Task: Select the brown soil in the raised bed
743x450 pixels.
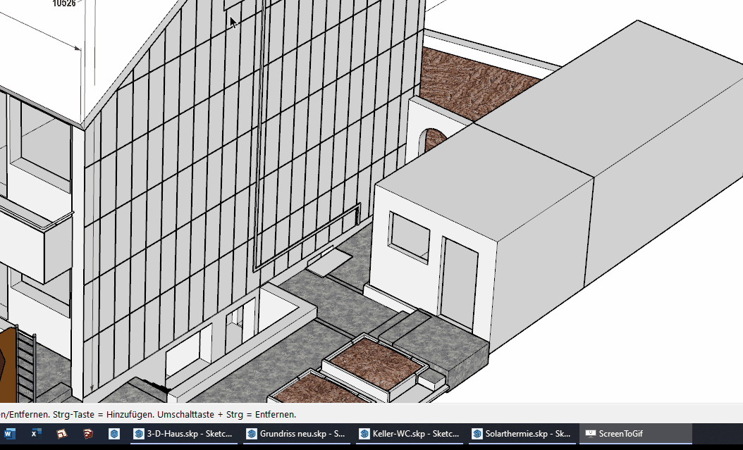Action: [374, 363]
